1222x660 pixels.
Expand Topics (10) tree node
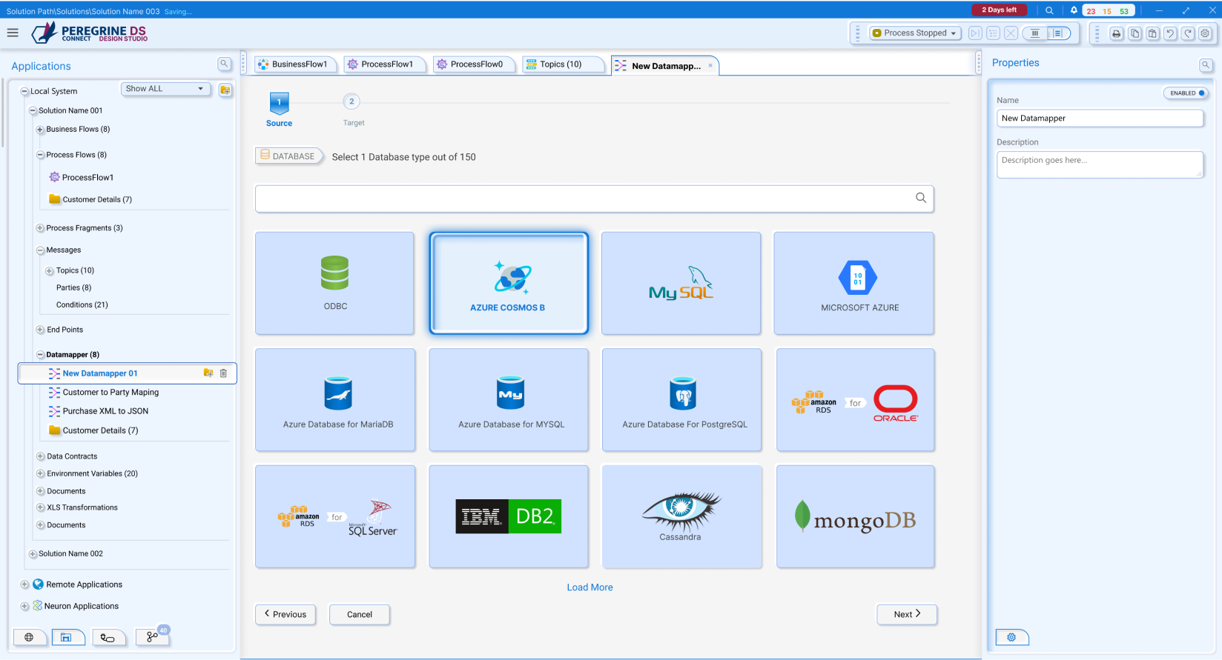pos(50,271)
